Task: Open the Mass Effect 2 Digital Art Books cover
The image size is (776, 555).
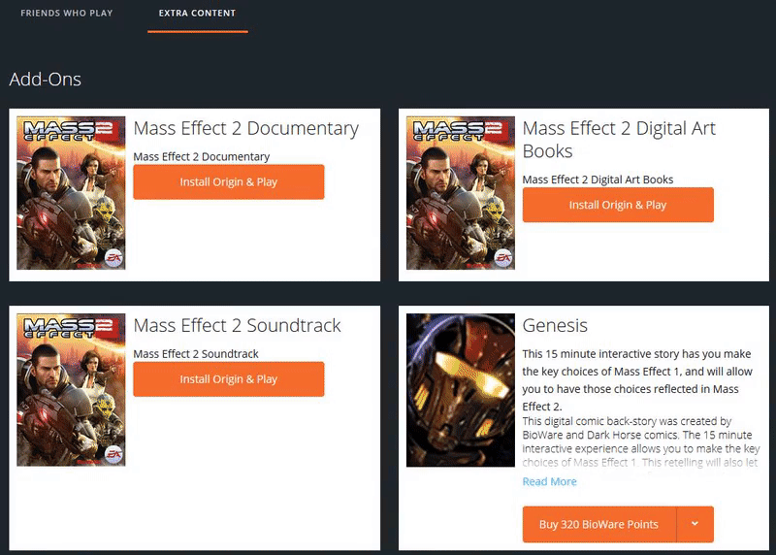Action: 460,193
